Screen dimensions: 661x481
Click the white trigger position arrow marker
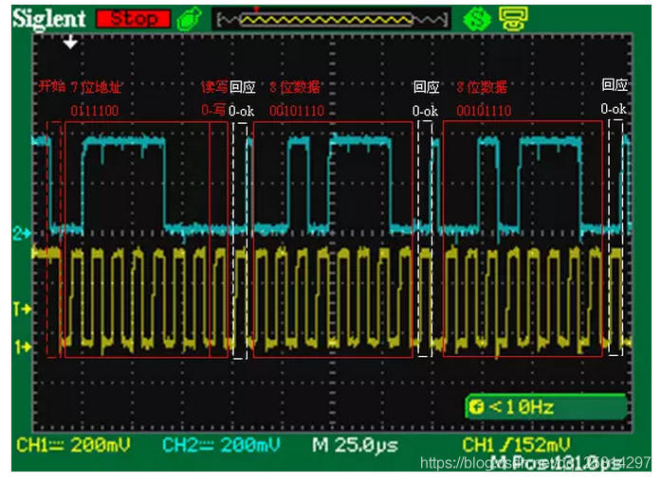pos(70,42)
